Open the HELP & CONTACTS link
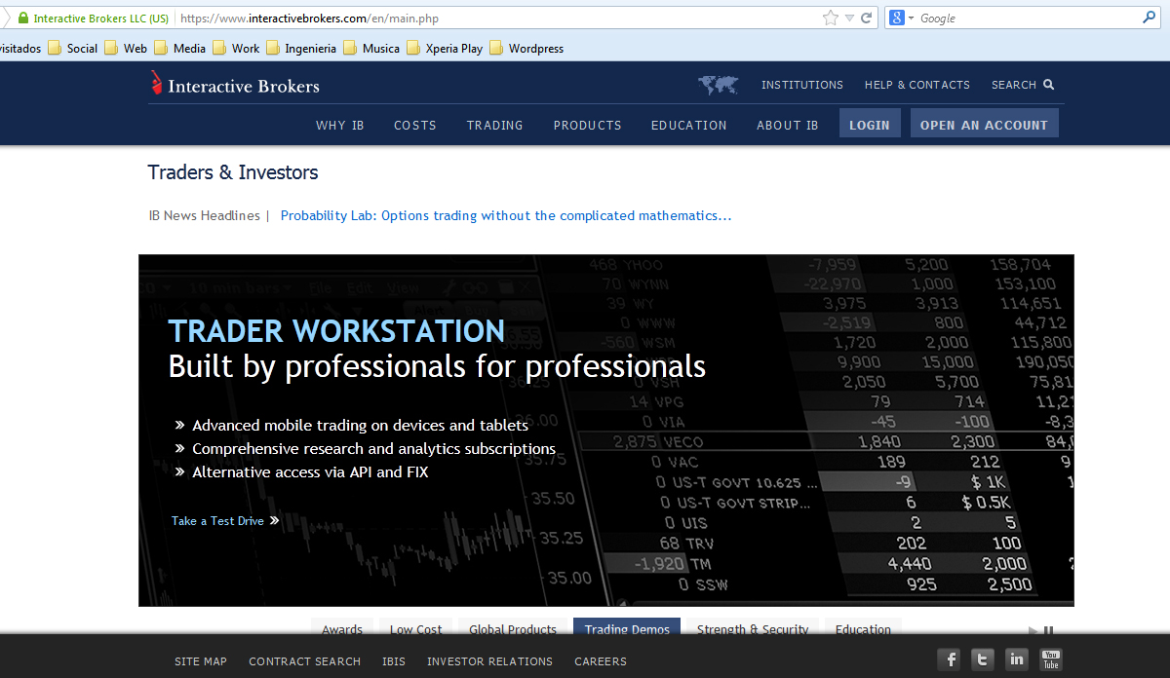 coord(917,85)
